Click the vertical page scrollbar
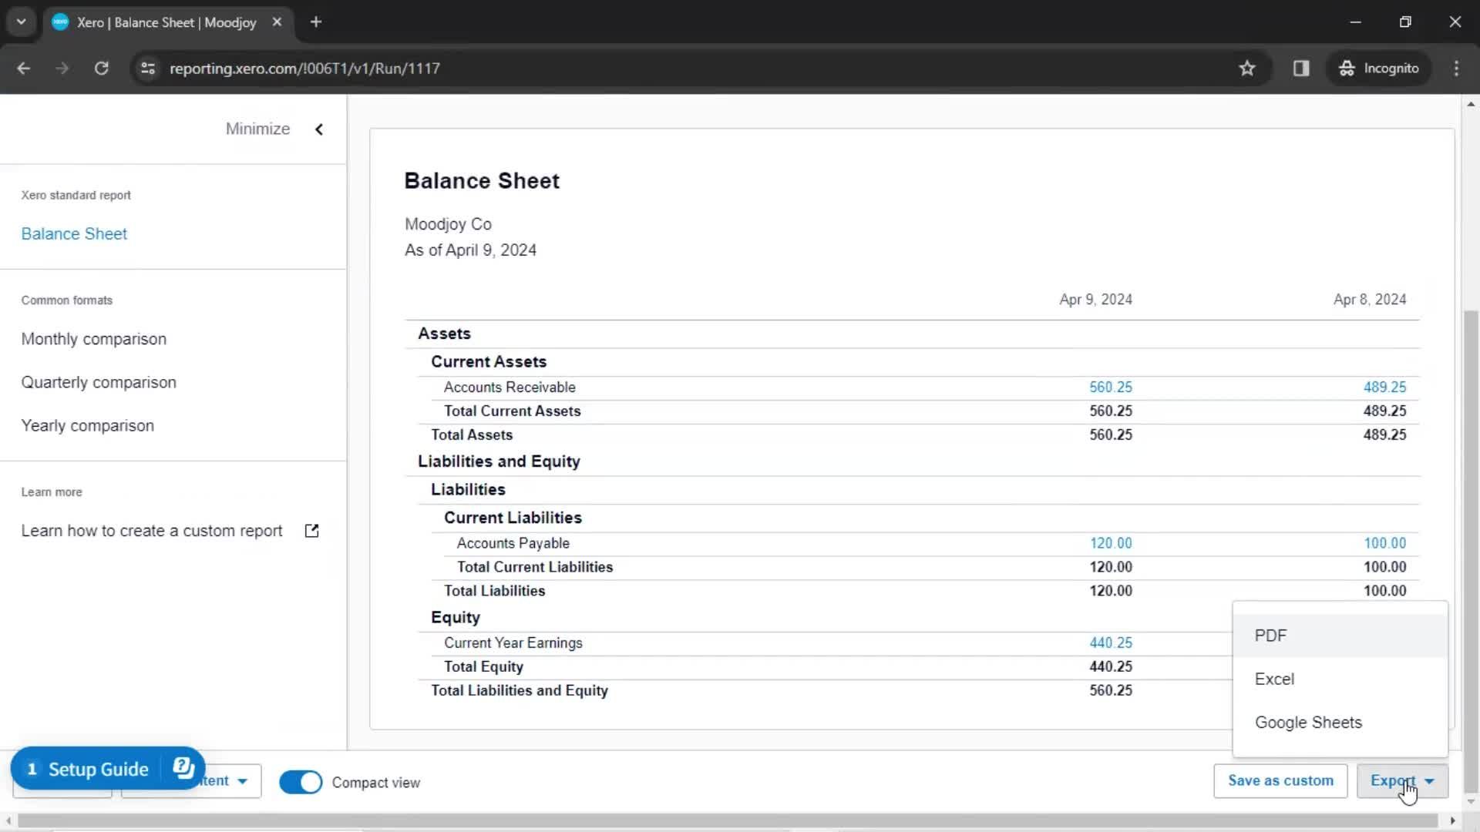 pos(1471,551)
